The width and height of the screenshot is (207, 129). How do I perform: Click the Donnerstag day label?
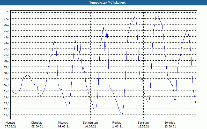(90, 123)
